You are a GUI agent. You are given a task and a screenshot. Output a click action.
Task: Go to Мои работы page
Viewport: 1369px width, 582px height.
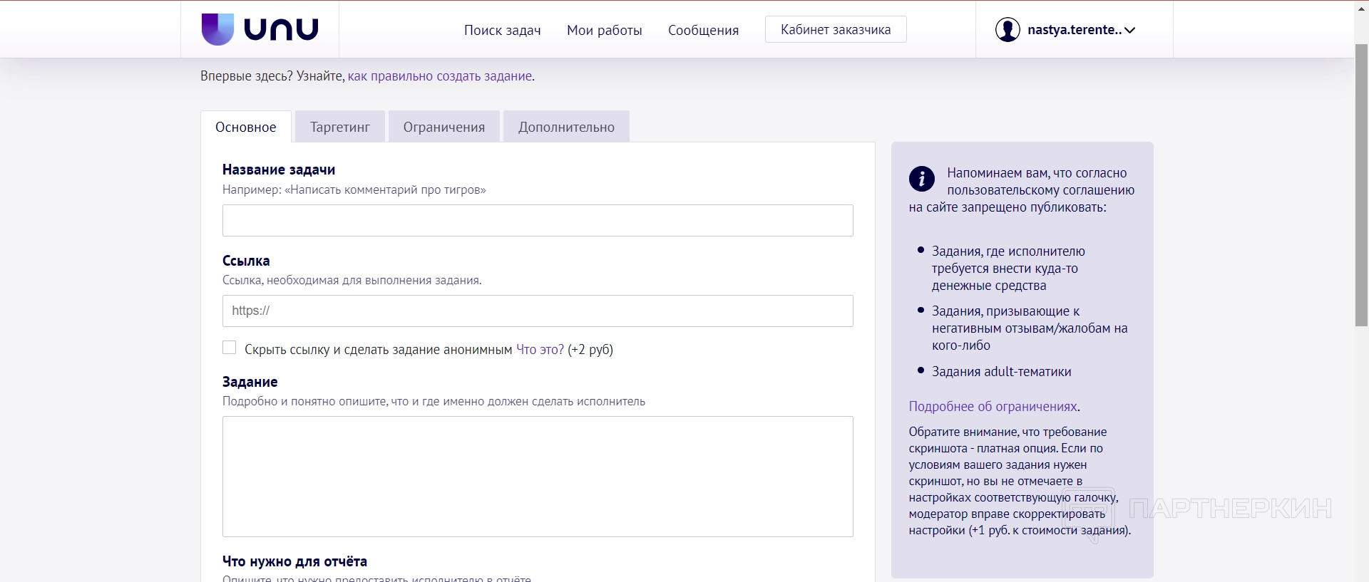pyautogui.click(x=604, y=30)
